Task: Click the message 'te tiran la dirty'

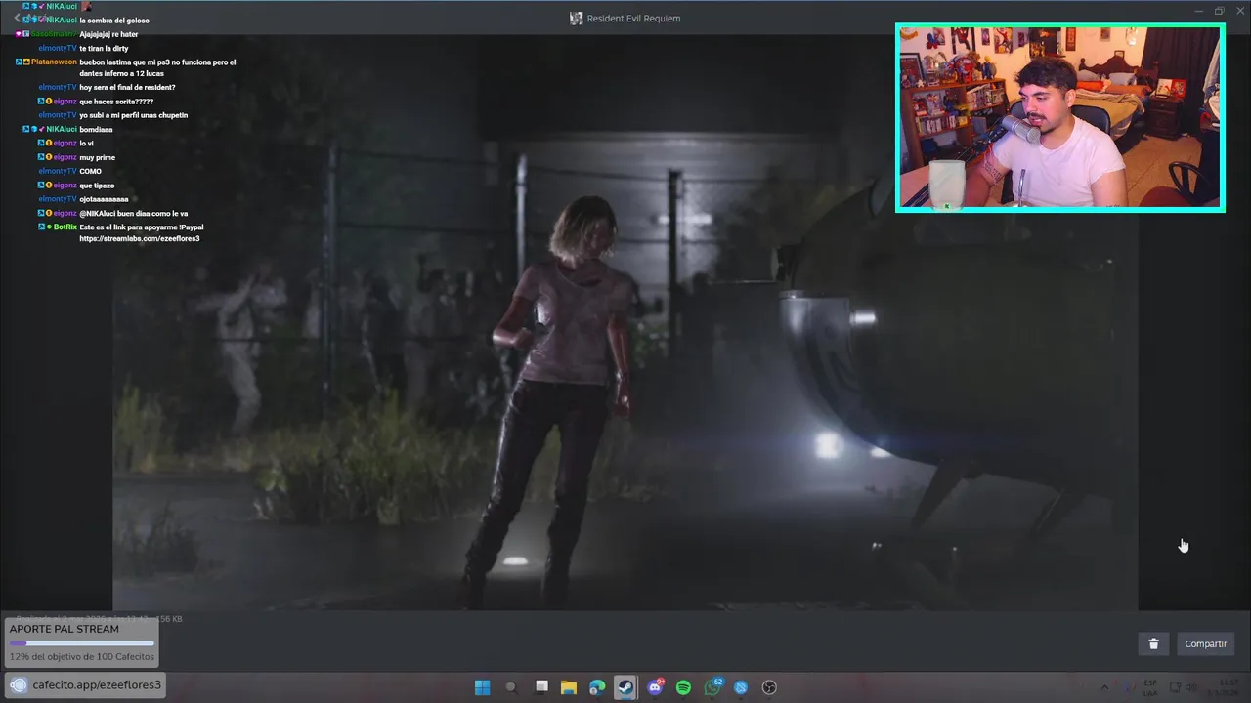Action: (x=104, y=48)
